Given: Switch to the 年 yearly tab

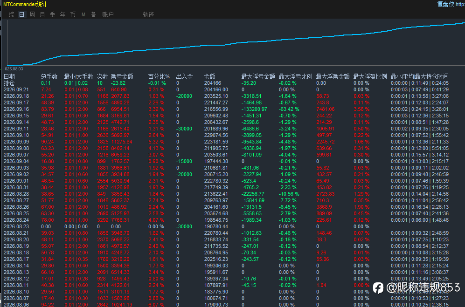Looking at the screenshot, I should point(63,14).
